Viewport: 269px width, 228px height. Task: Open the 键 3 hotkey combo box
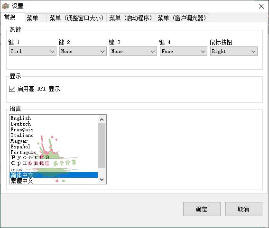tap(133, 51)
